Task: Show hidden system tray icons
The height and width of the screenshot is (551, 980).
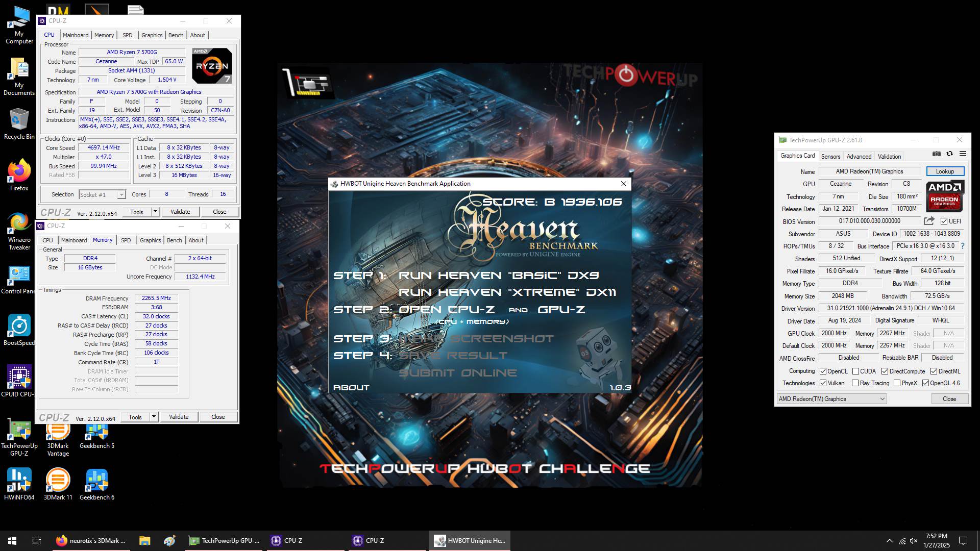Action: tap(889, 541)
